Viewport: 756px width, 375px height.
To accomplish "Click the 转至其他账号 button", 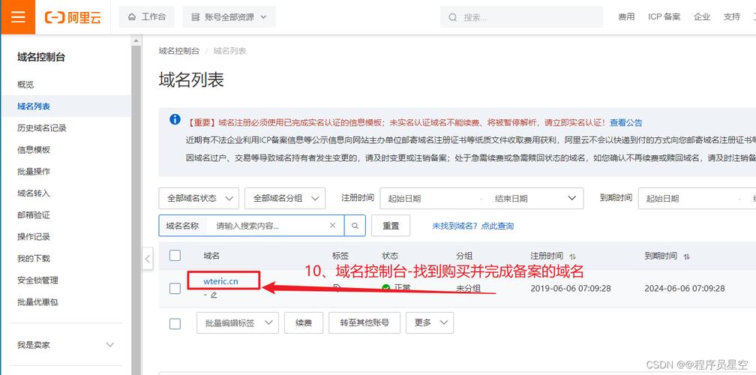I will click(x=364, y=322).
